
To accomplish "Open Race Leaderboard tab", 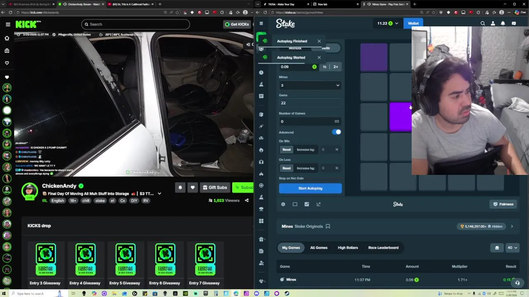I will [x=383, y=248].
